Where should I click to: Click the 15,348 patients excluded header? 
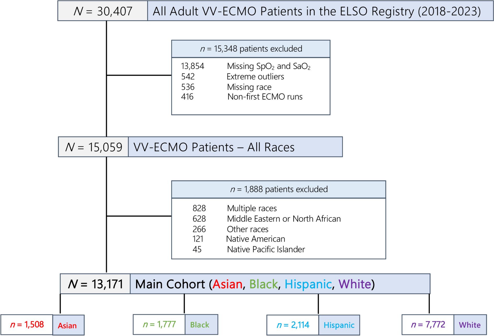251,49
